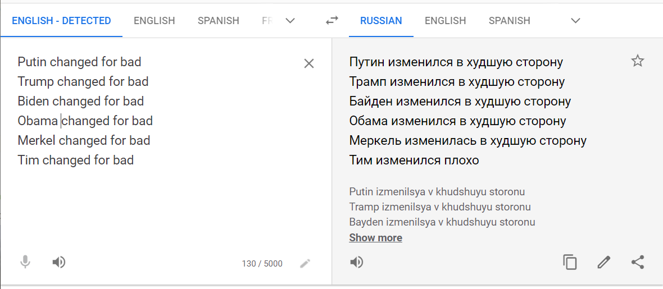663x289 pixels.
Task: Swap source and target languages
Action: click(x=332, y=21)
